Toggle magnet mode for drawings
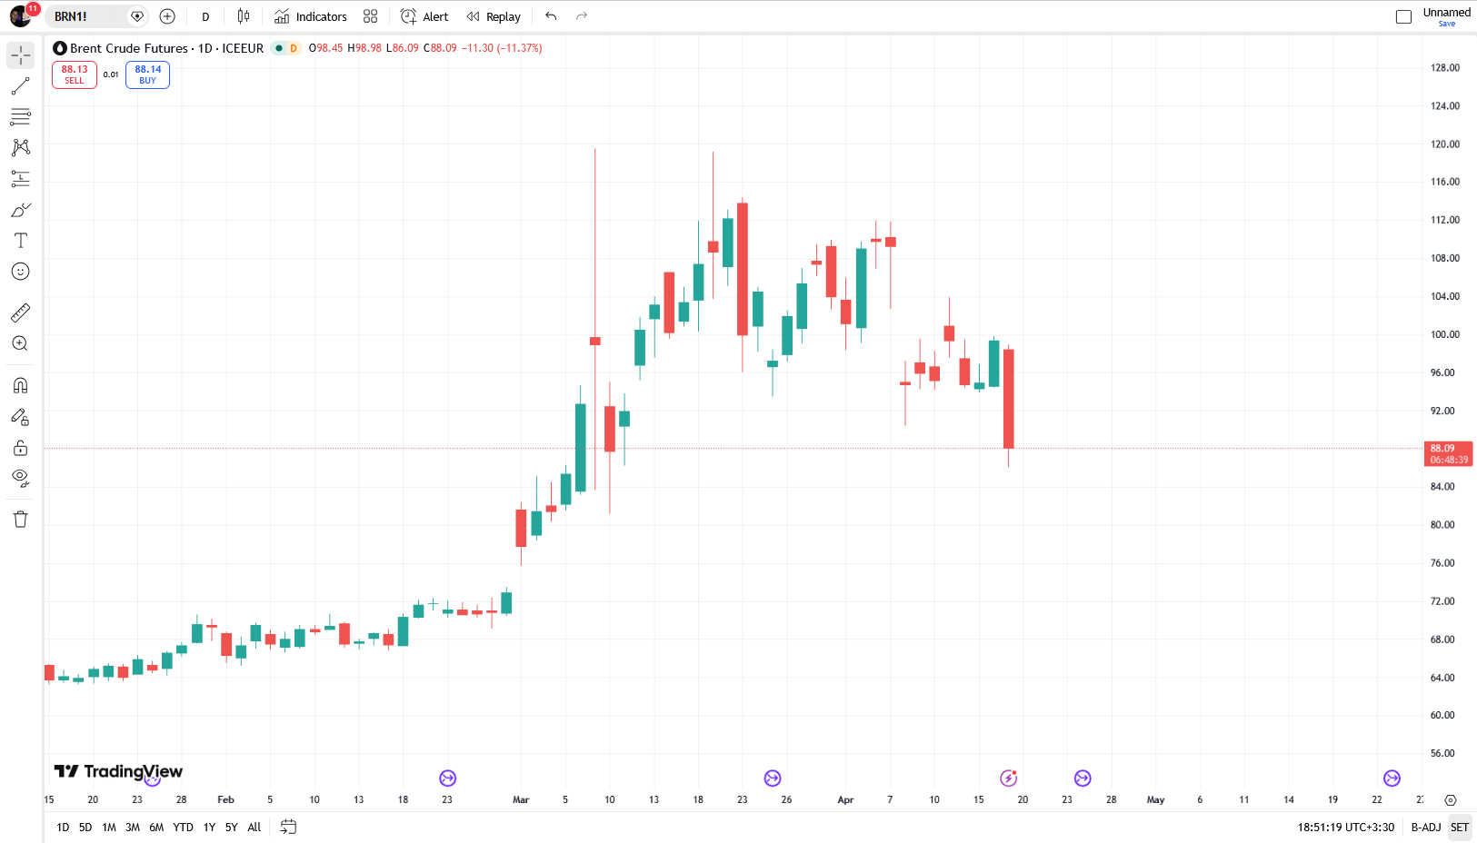 20,386
